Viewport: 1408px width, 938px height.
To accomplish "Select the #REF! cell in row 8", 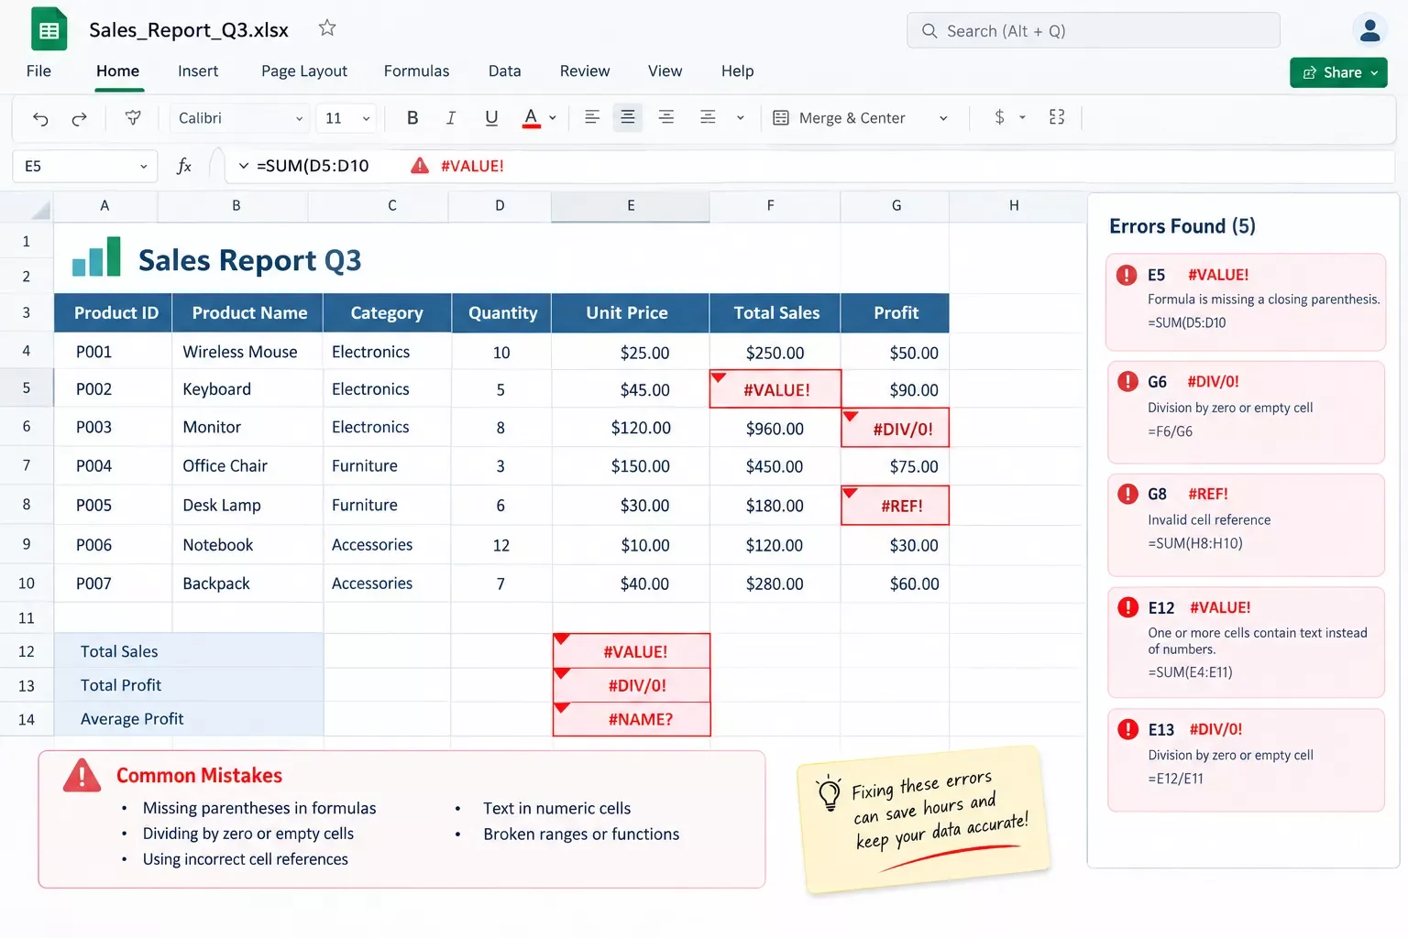I will pyautogui.click(x=895, y=506).
